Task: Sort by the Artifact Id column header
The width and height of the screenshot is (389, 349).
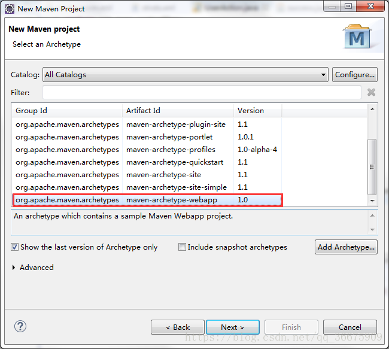Action: tap(178, 111)
